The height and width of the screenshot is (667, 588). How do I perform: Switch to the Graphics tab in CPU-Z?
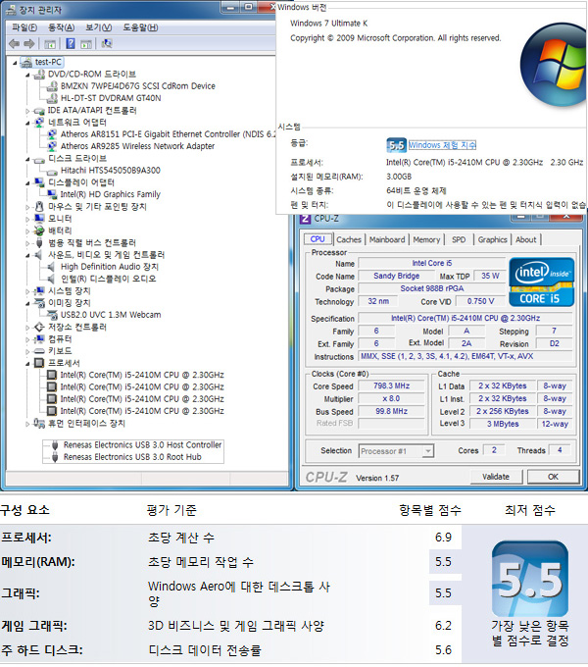tap(492, 240)
